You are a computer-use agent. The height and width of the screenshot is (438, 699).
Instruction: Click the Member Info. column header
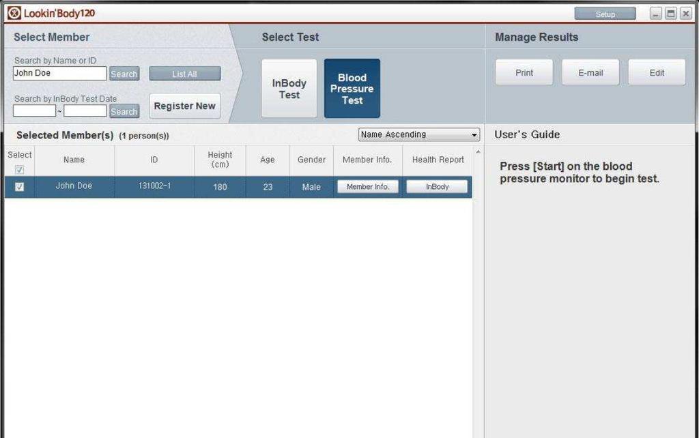point(367,160)
